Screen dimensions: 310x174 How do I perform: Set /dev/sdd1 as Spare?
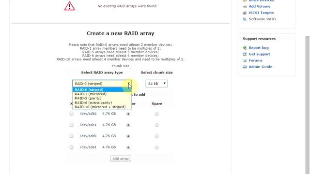pos(157,136)
